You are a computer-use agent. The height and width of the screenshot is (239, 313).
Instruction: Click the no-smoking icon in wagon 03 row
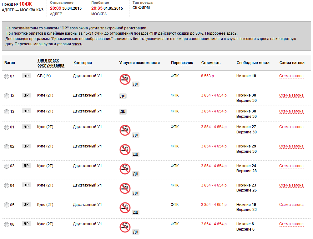(x=125, y=169)
